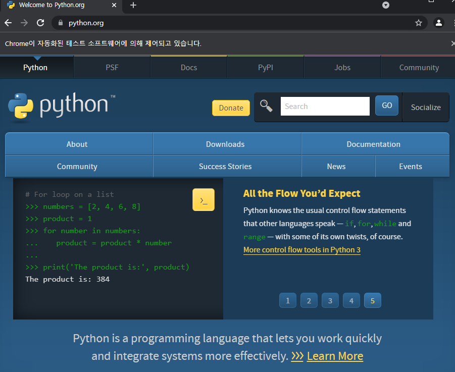Launch the interactive shell yellow button

tap(204, 200)
